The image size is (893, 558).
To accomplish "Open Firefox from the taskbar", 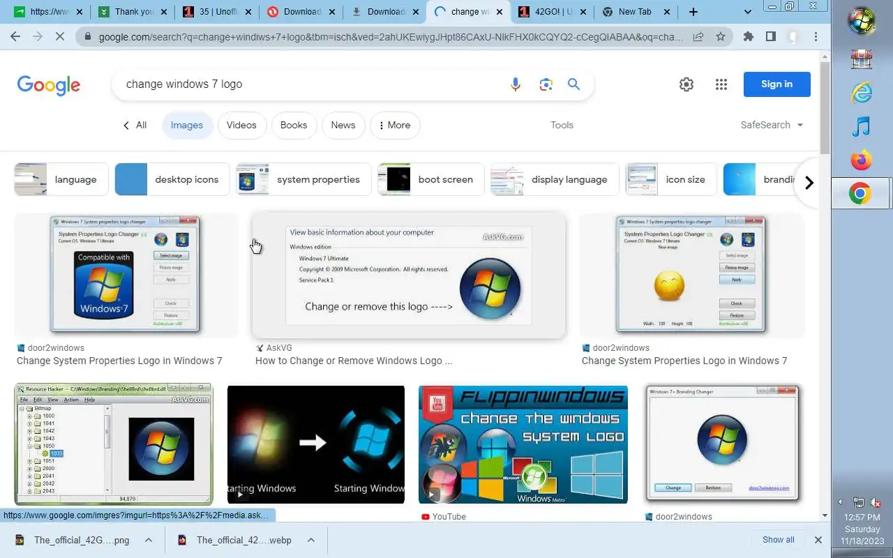I will coord(862,160).
